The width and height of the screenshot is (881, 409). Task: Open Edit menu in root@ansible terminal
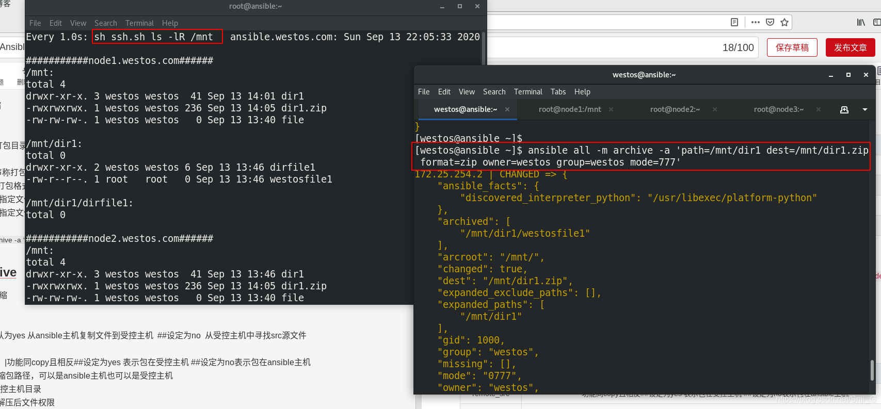pos(56,23)
